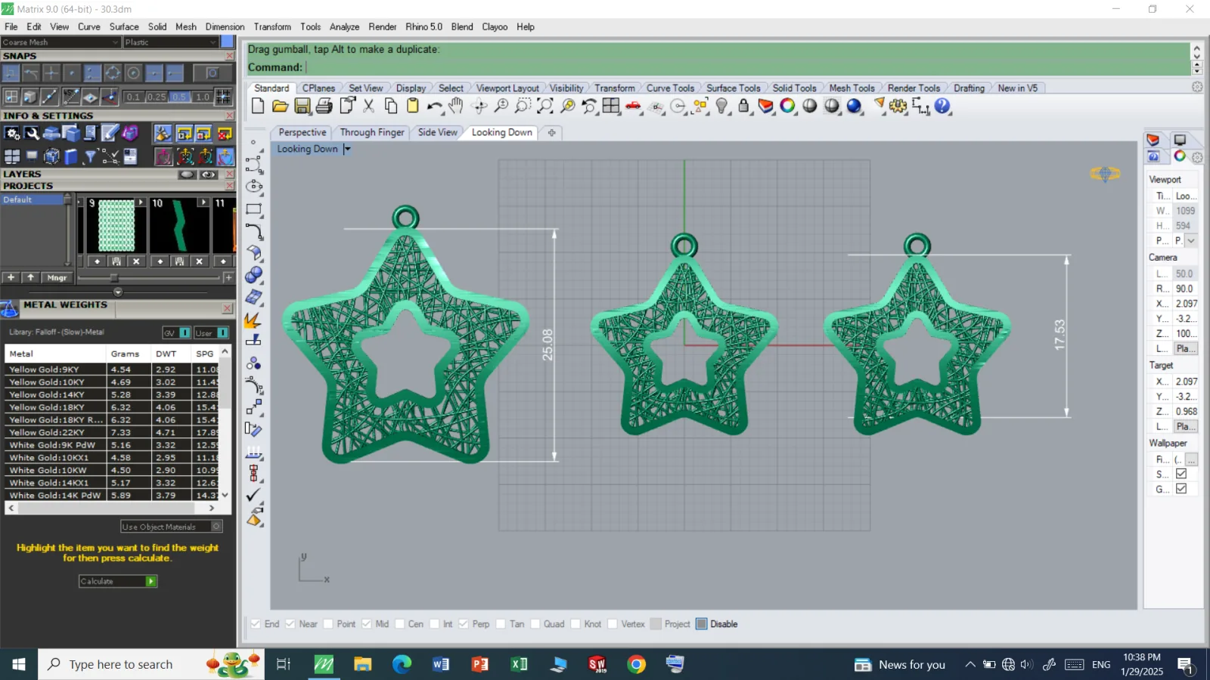The image size is (1210, 680).
Task: Expand project 9 thumbnail arrow
Action: point(141,202)
